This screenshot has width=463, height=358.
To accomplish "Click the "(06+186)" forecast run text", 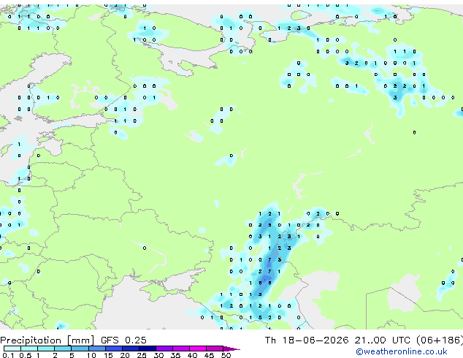I will point(440,340).
